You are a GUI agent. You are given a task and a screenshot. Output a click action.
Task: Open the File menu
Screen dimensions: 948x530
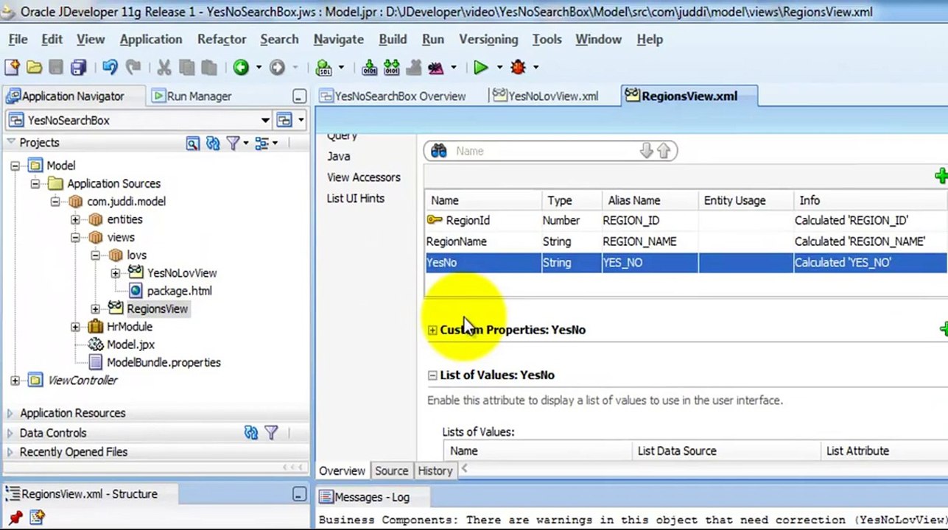coord(18,39)
